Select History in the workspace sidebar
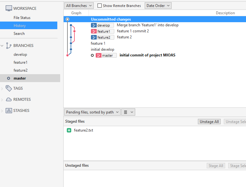Image resolution: width=246 pixels, height=187 pixels. point(28,25)
